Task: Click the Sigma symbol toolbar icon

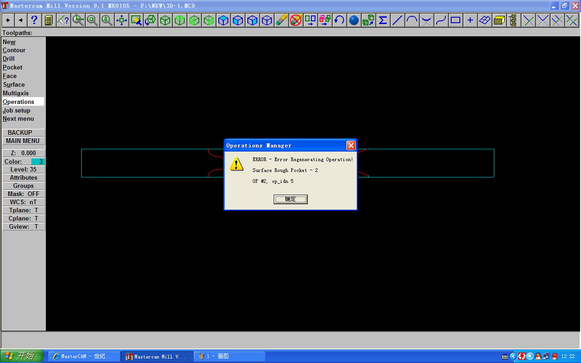Action: click(x=383, y=20)
